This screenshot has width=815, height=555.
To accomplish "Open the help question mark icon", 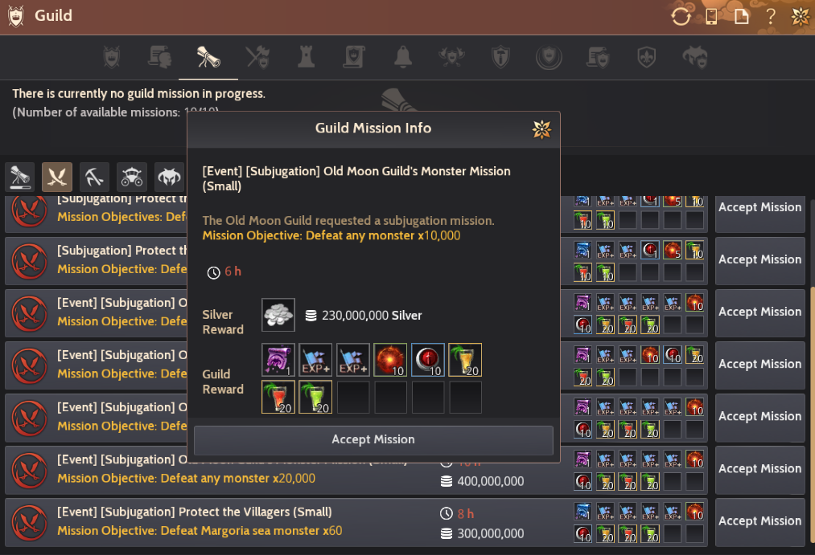I will [x=771, y=17].
